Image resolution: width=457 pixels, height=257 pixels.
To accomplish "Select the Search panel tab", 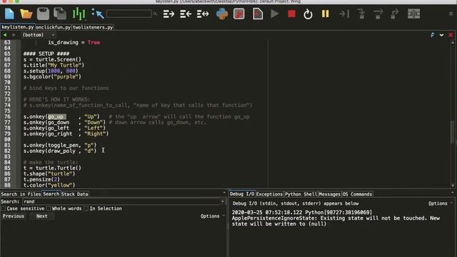I will coord(51,193).
